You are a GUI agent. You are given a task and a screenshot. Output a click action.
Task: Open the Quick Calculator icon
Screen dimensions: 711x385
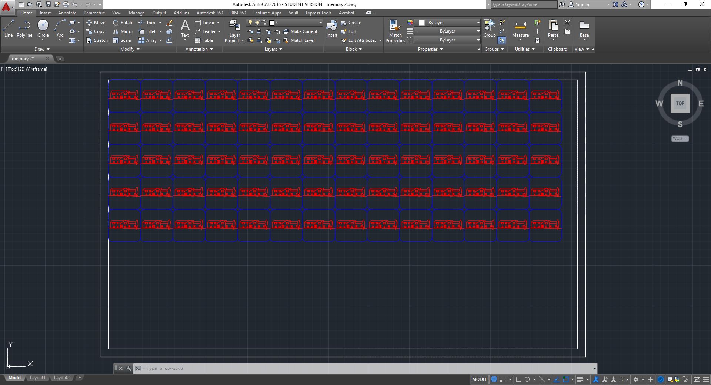(x=537, y=40)
